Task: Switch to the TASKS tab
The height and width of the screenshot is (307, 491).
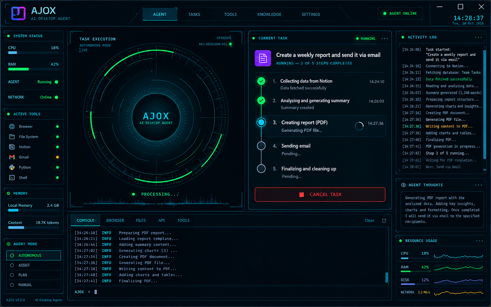Action: 194,15
